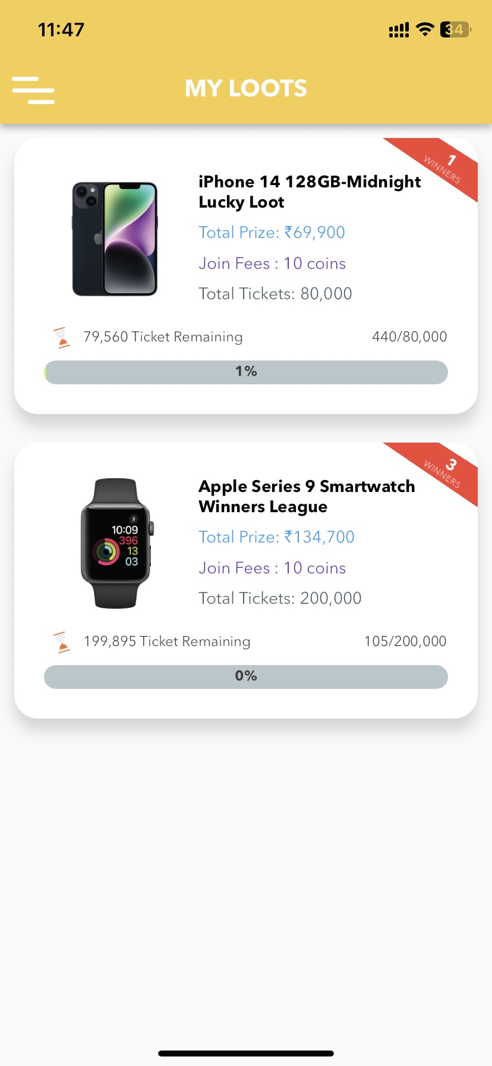Click the 1% progress bar
Screen dimensions: 492x1066
click(246, 372)
